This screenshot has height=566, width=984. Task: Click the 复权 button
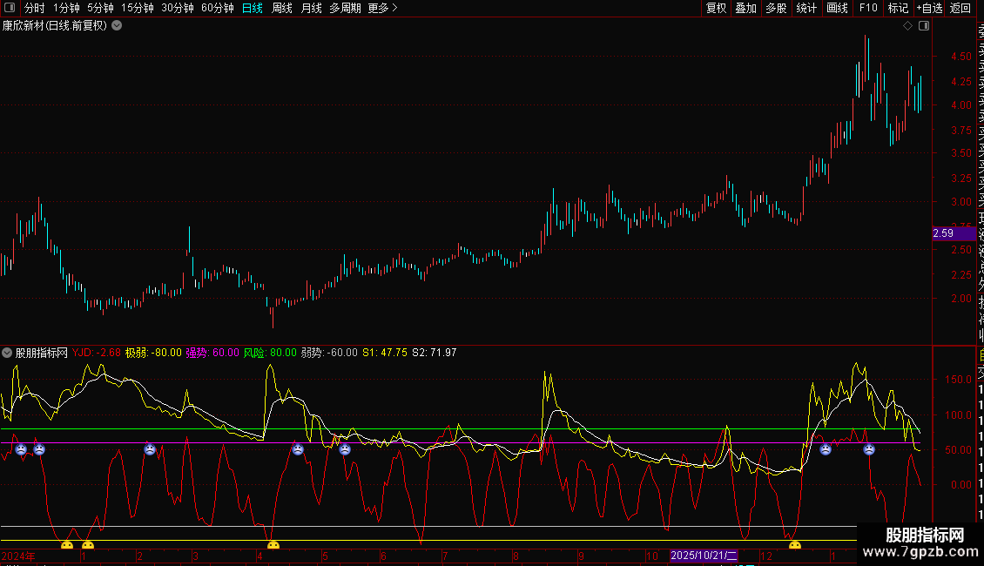click(x=716, y=8)
